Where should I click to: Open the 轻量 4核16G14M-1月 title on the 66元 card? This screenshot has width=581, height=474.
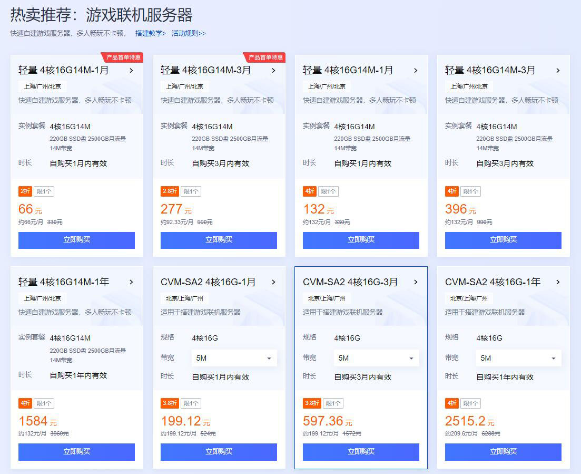pos(64,70)
